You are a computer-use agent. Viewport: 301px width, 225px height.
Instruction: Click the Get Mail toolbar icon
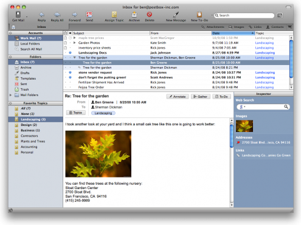[x=18, y=15]
